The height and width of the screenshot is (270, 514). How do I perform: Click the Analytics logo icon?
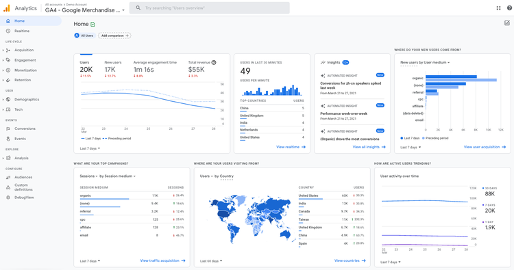click(7, 8)
